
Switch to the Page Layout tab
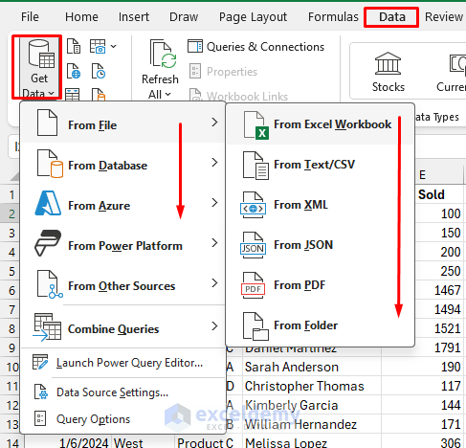(x=253, y=17)
